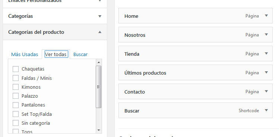This screenshot has width=279, height=137.
Task: Enable the Pantalones checkbox
Action: click(16, 105)
